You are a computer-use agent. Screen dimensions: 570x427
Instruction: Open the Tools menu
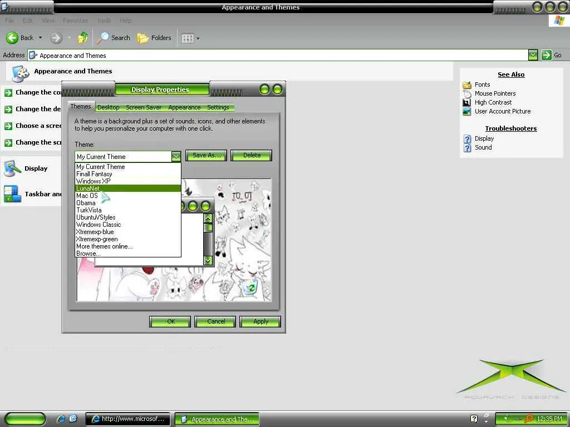point(104,21)
